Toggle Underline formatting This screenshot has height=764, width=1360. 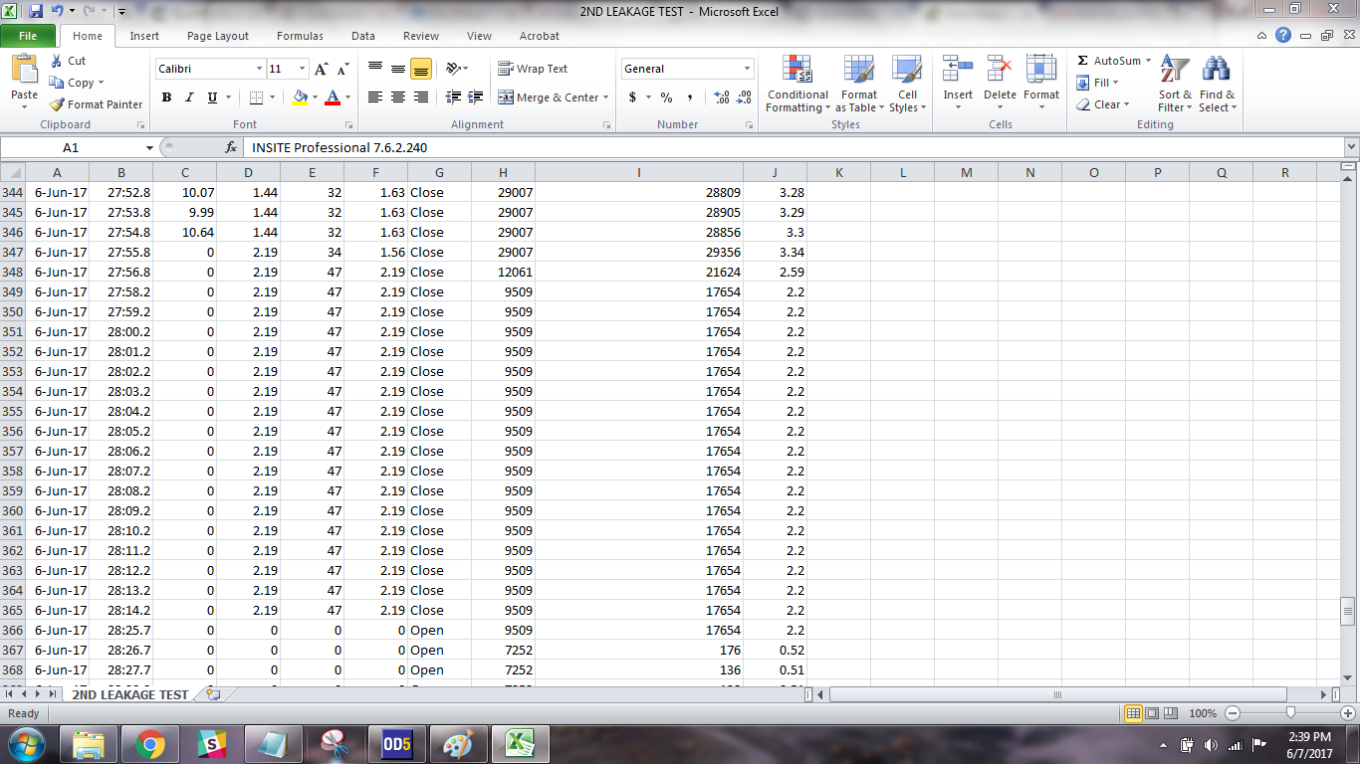(212, 97)
